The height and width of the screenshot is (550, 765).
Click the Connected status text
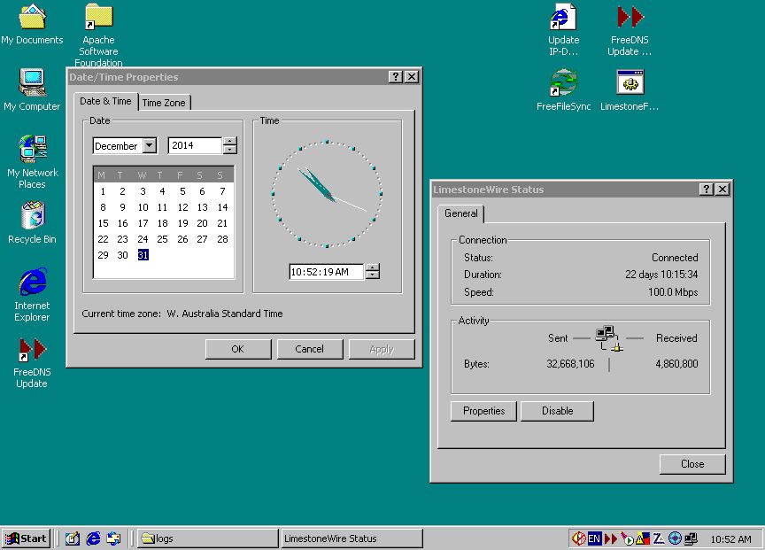click(x=675, y=257)
